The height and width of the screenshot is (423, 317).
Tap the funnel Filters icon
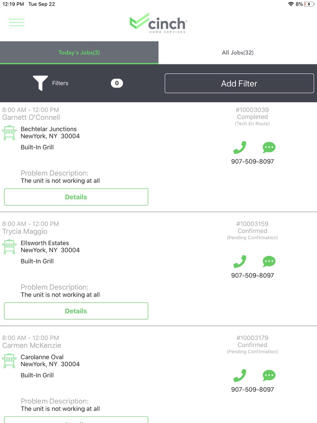coord(40,83)
